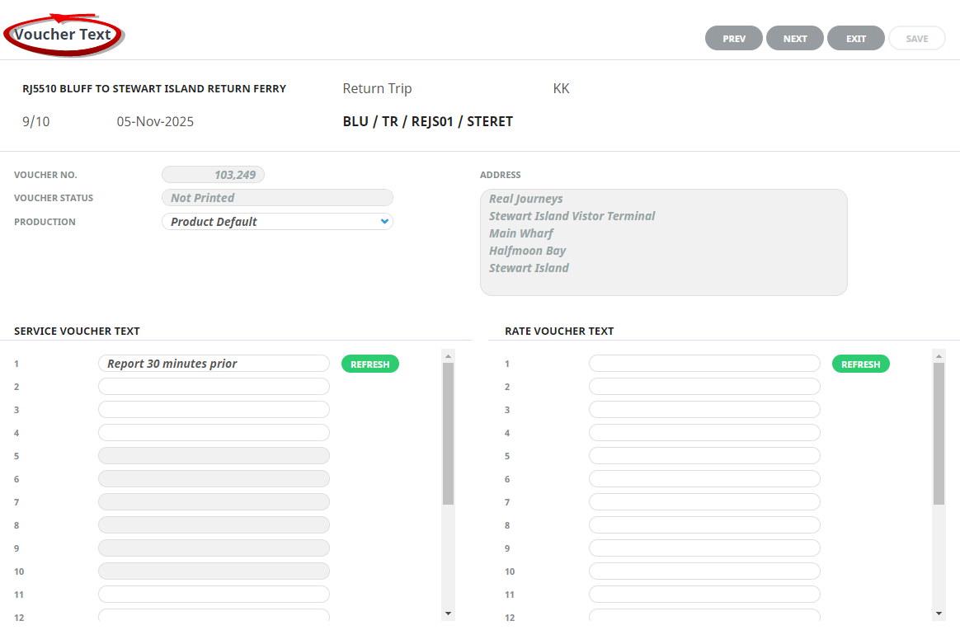Click Service Voucher Text line 2 field

(x=214, y=387)
